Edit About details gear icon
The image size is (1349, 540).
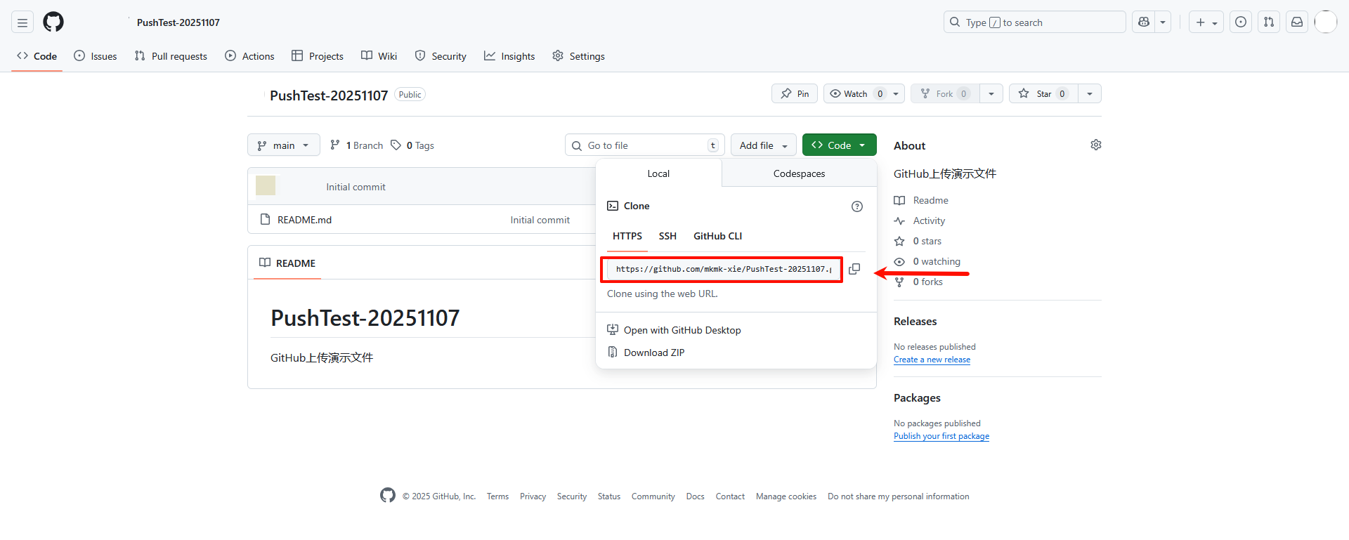(x=1096, y=145)
